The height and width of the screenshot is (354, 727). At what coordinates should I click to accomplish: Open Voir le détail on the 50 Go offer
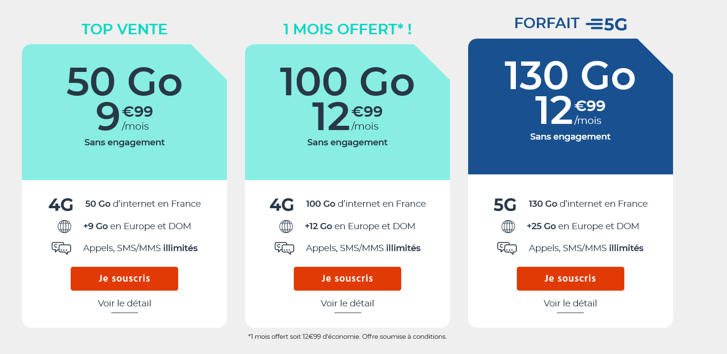coord(124,303)
